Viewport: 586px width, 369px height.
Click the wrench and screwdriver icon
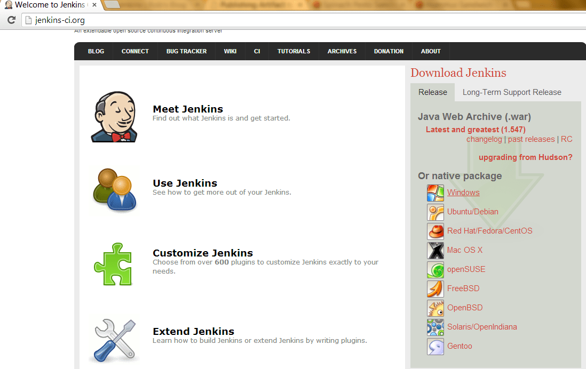pyautogui.click(x=115, y=340)
